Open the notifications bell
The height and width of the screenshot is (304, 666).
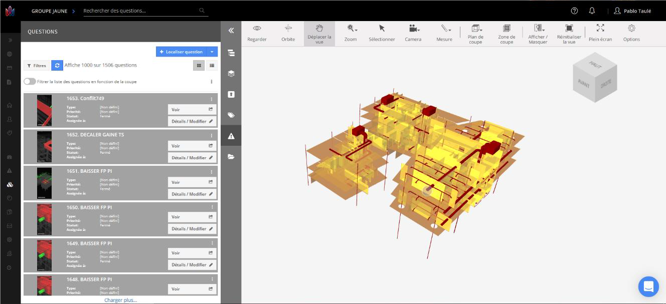coord(592,11)
